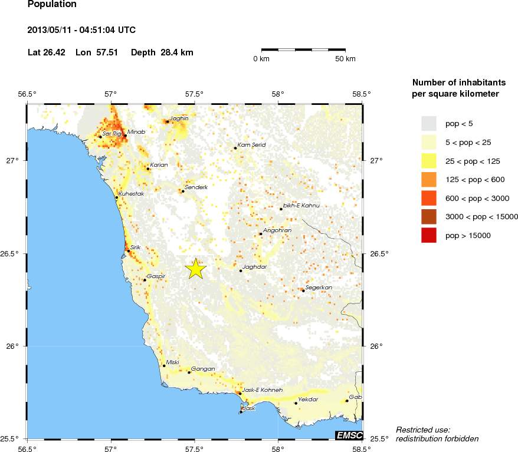Click the Sirik city marker dot

(128, 251)
